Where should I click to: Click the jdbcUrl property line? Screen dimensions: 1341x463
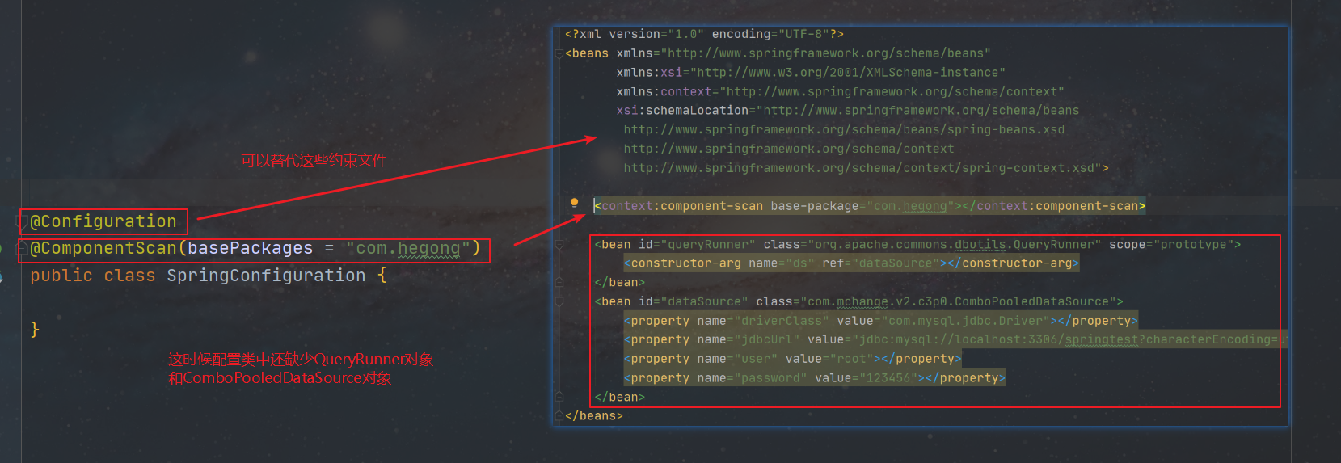coord(955,340)
